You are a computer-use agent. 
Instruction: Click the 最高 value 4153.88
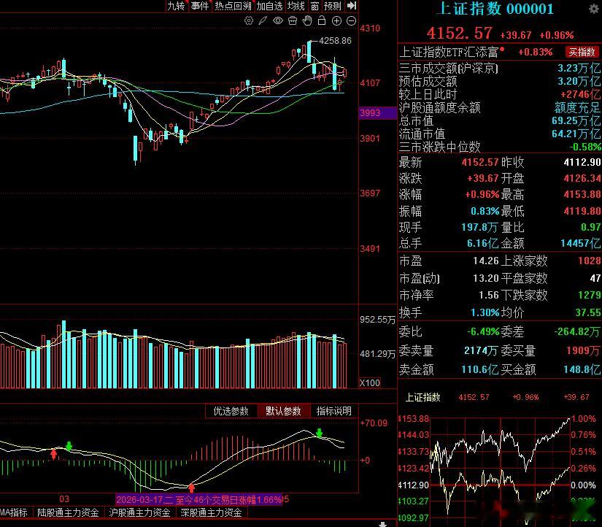[582, 194]
